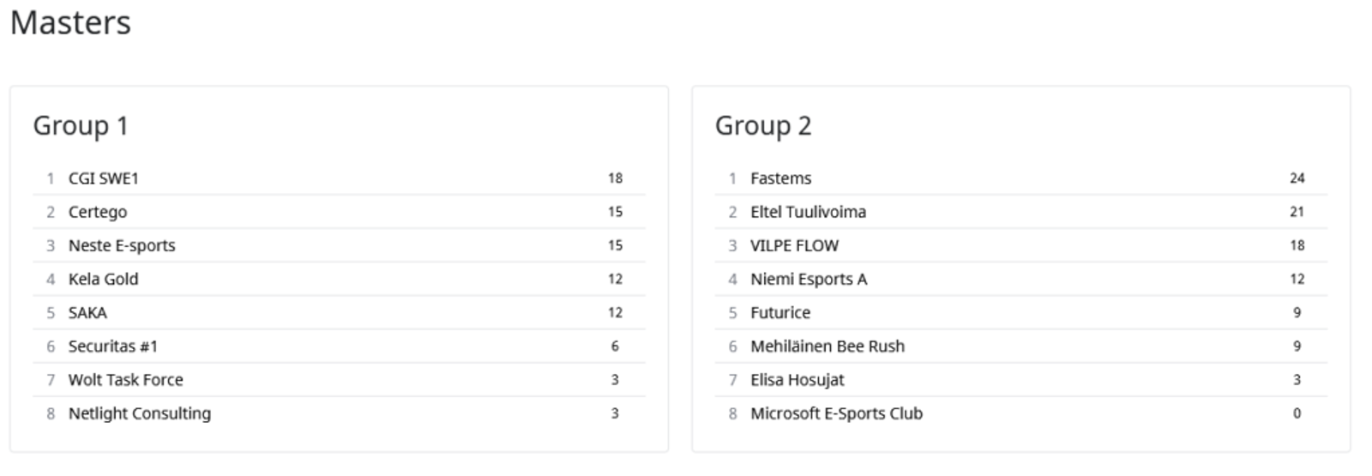Select the Securitas #1 team

(x=112, y=346)
